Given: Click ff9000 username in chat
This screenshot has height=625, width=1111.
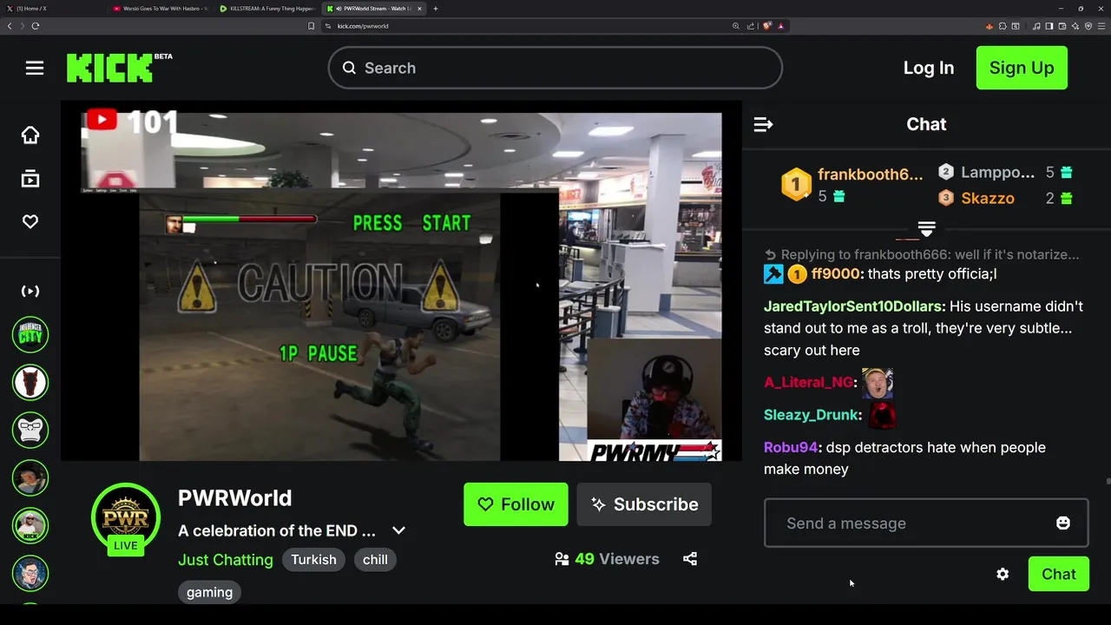Looking at the screenshot, I should point(835,274).
